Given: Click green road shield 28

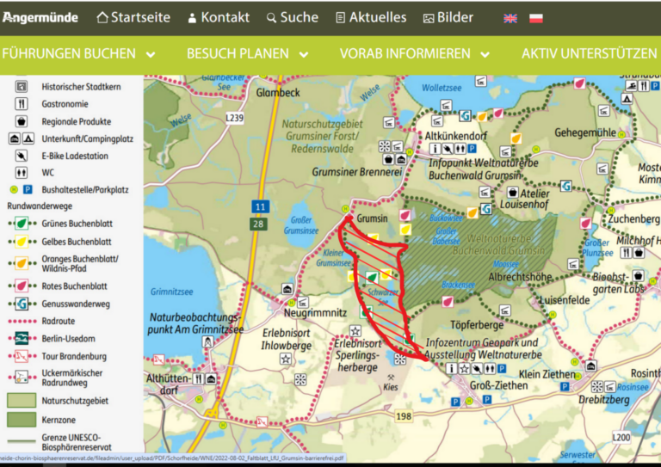Looking at the screenshot, I should (x=258, y=224).
